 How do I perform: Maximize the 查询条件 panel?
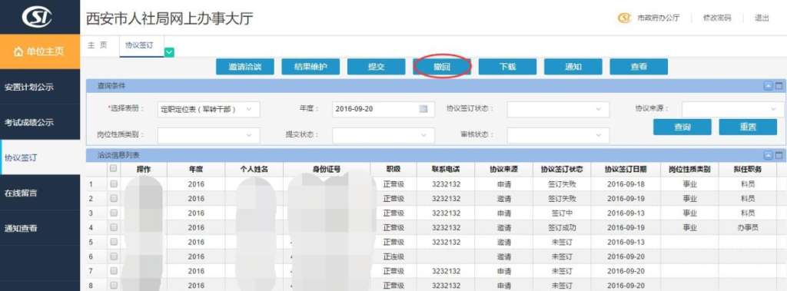tap(779, 86)
